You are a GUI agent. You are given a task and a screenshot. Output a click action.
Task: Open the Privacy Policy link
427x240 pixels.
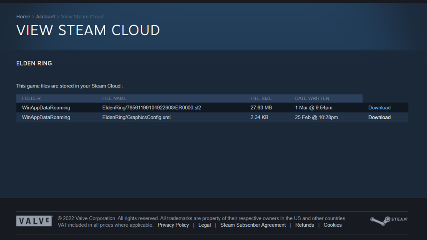coord(173,225)
